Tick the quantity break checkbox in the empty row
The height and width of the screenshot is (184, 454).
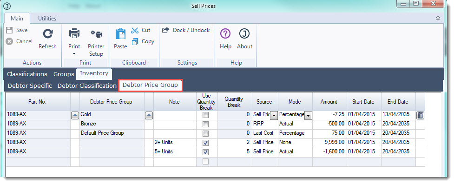tap(205, 162)
